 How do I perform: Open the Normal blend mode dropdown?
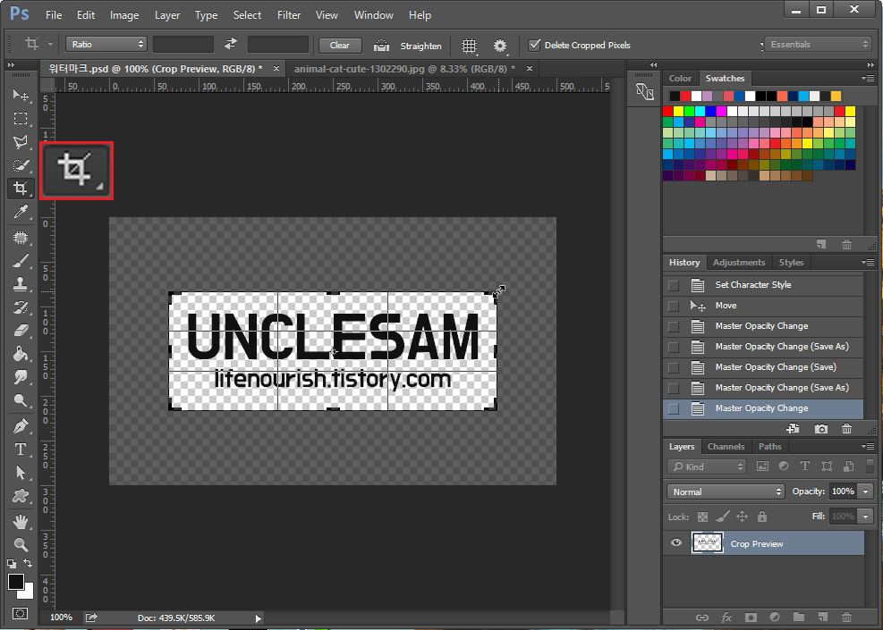(726, 491)
